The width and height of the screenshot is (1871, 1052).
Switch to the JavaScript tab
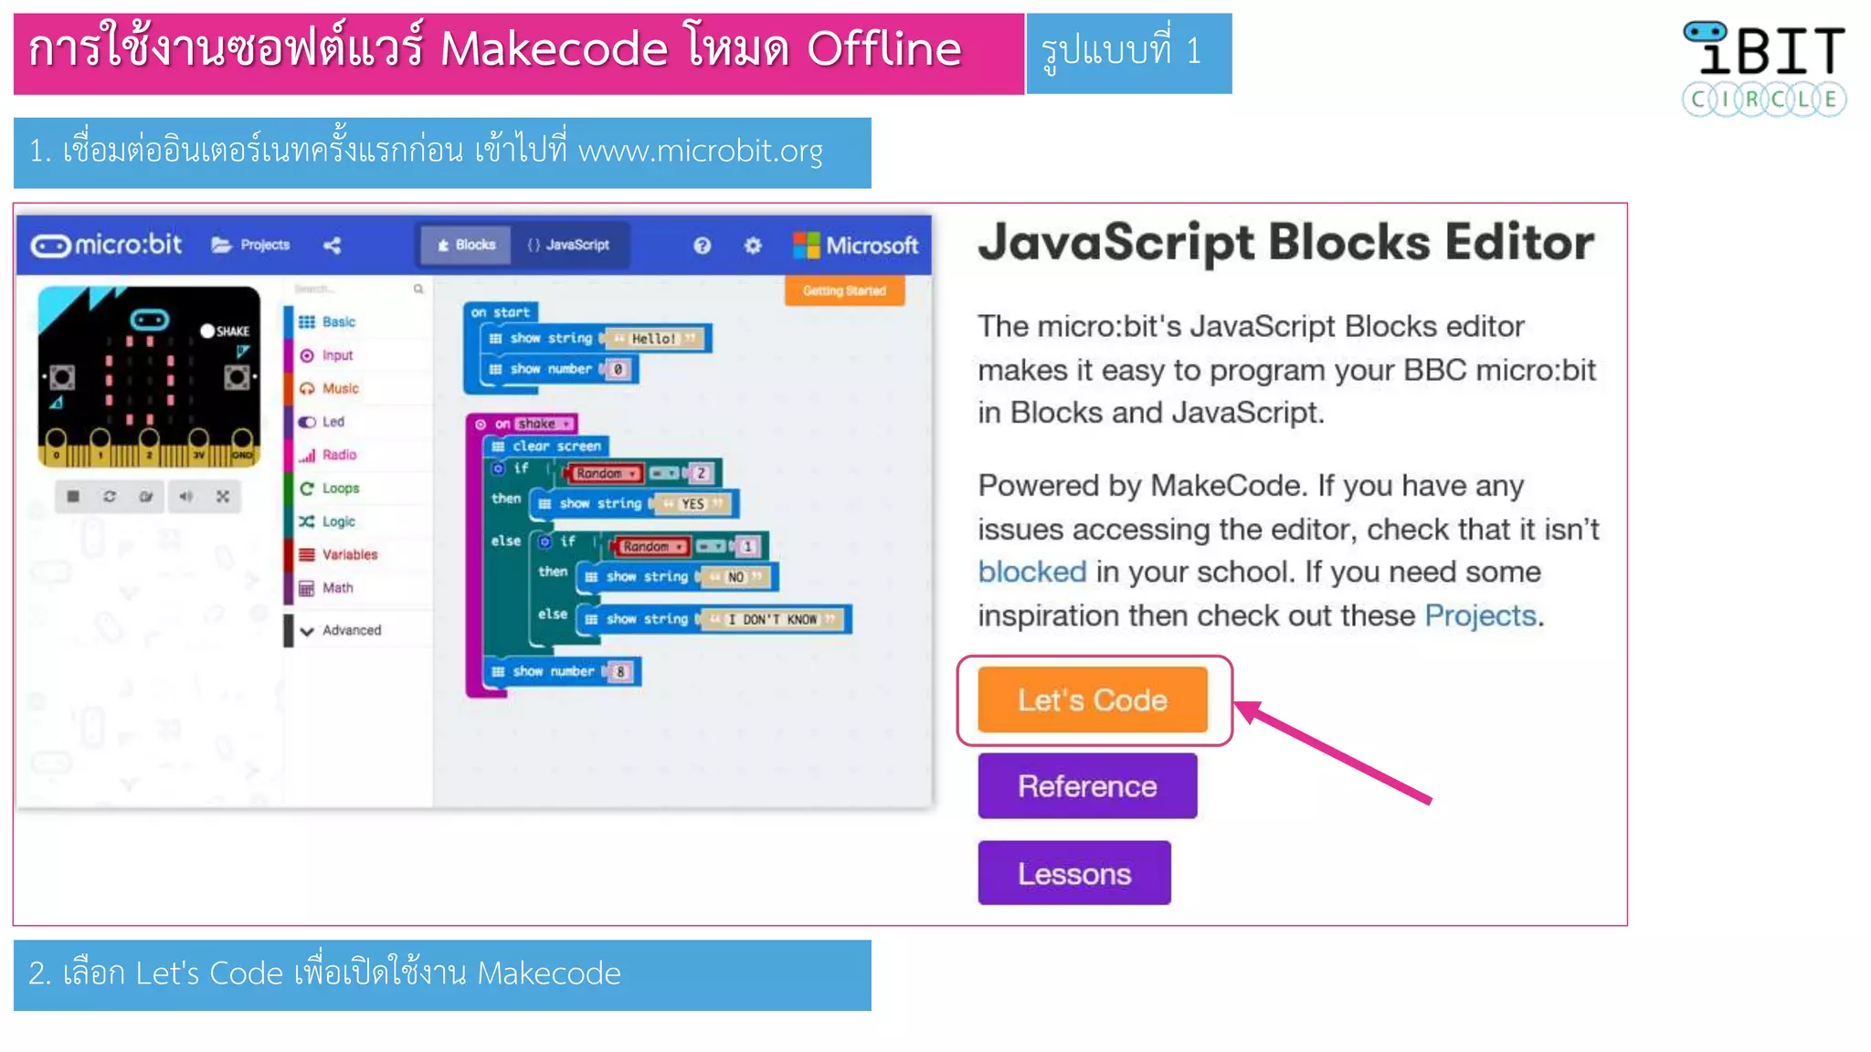tap(569, 245)
